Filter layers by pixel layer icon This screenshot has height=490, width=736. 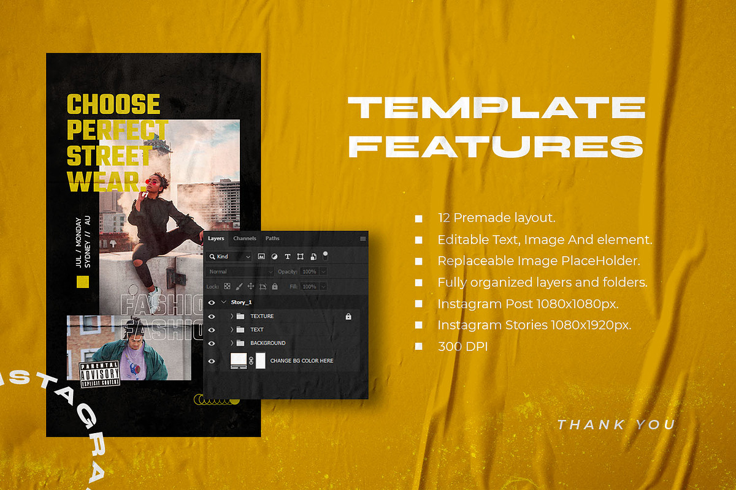click(x=261, y=256)
